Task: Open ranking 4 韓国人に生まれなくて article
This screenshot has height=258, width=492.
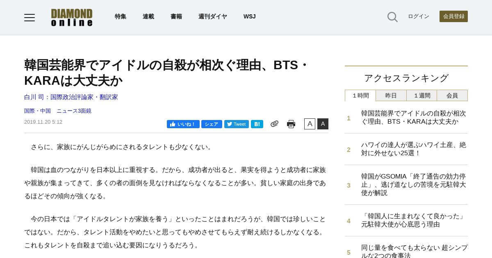Action: [414, 220]
